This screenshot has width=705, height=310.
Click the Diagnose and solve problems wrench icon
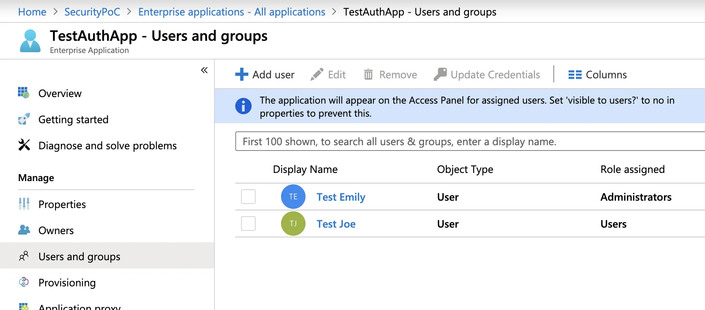coord(24,145)
